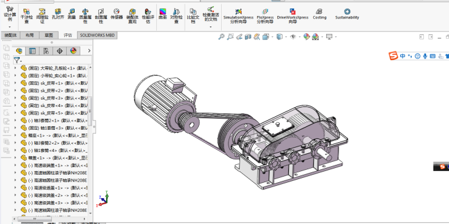Switch to 装配体 ribbon tab
Image resolution: width=449 pixels, height=224 pixels.
10,35
